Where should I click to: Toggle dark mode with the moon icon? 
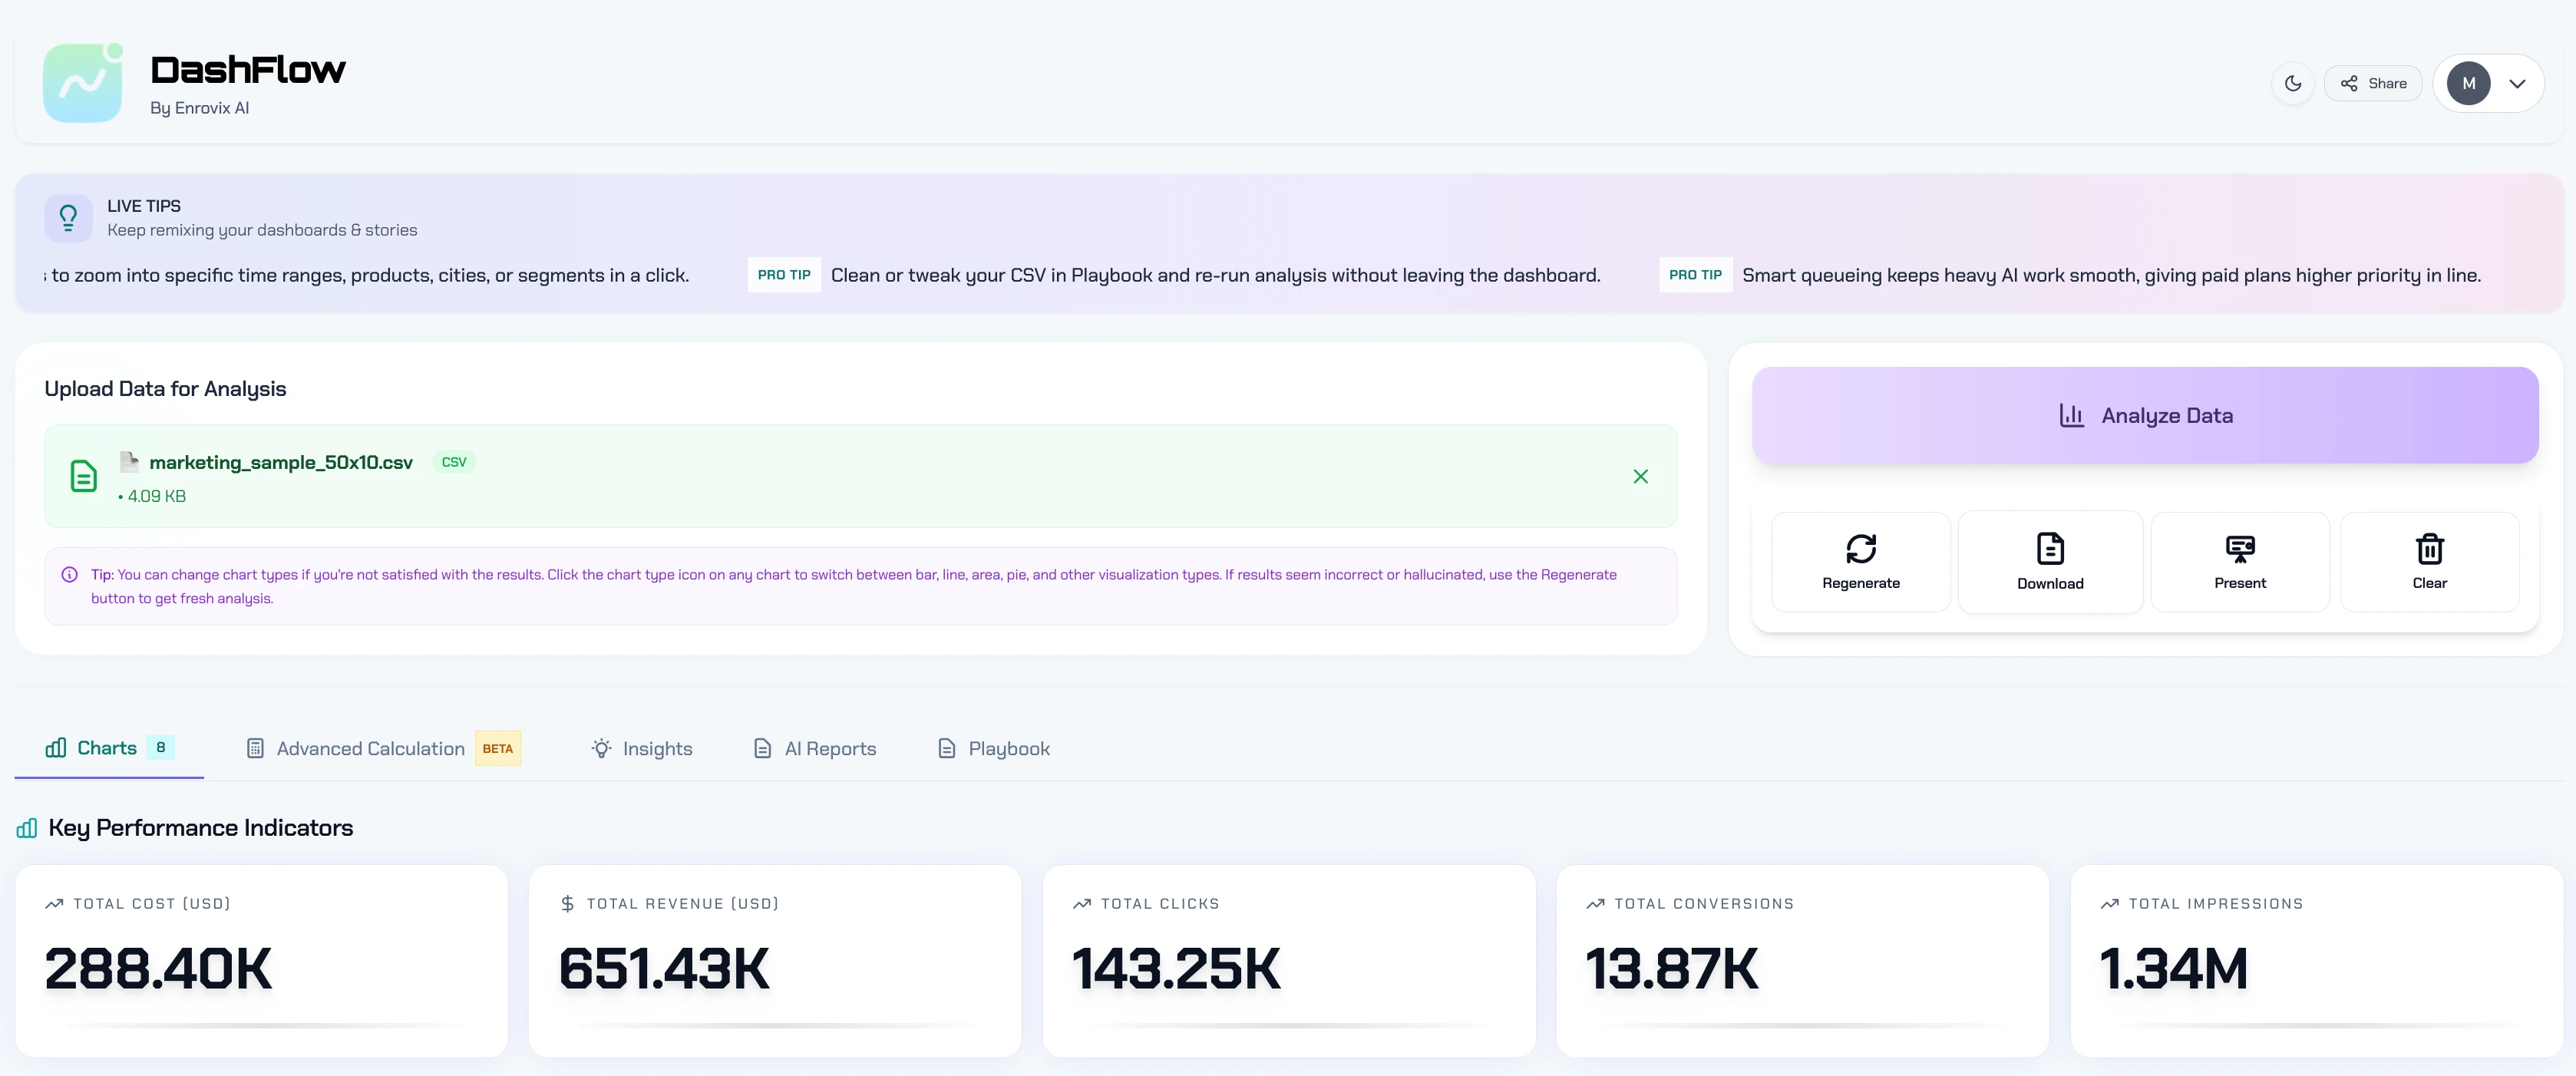tap(2293, 84)
